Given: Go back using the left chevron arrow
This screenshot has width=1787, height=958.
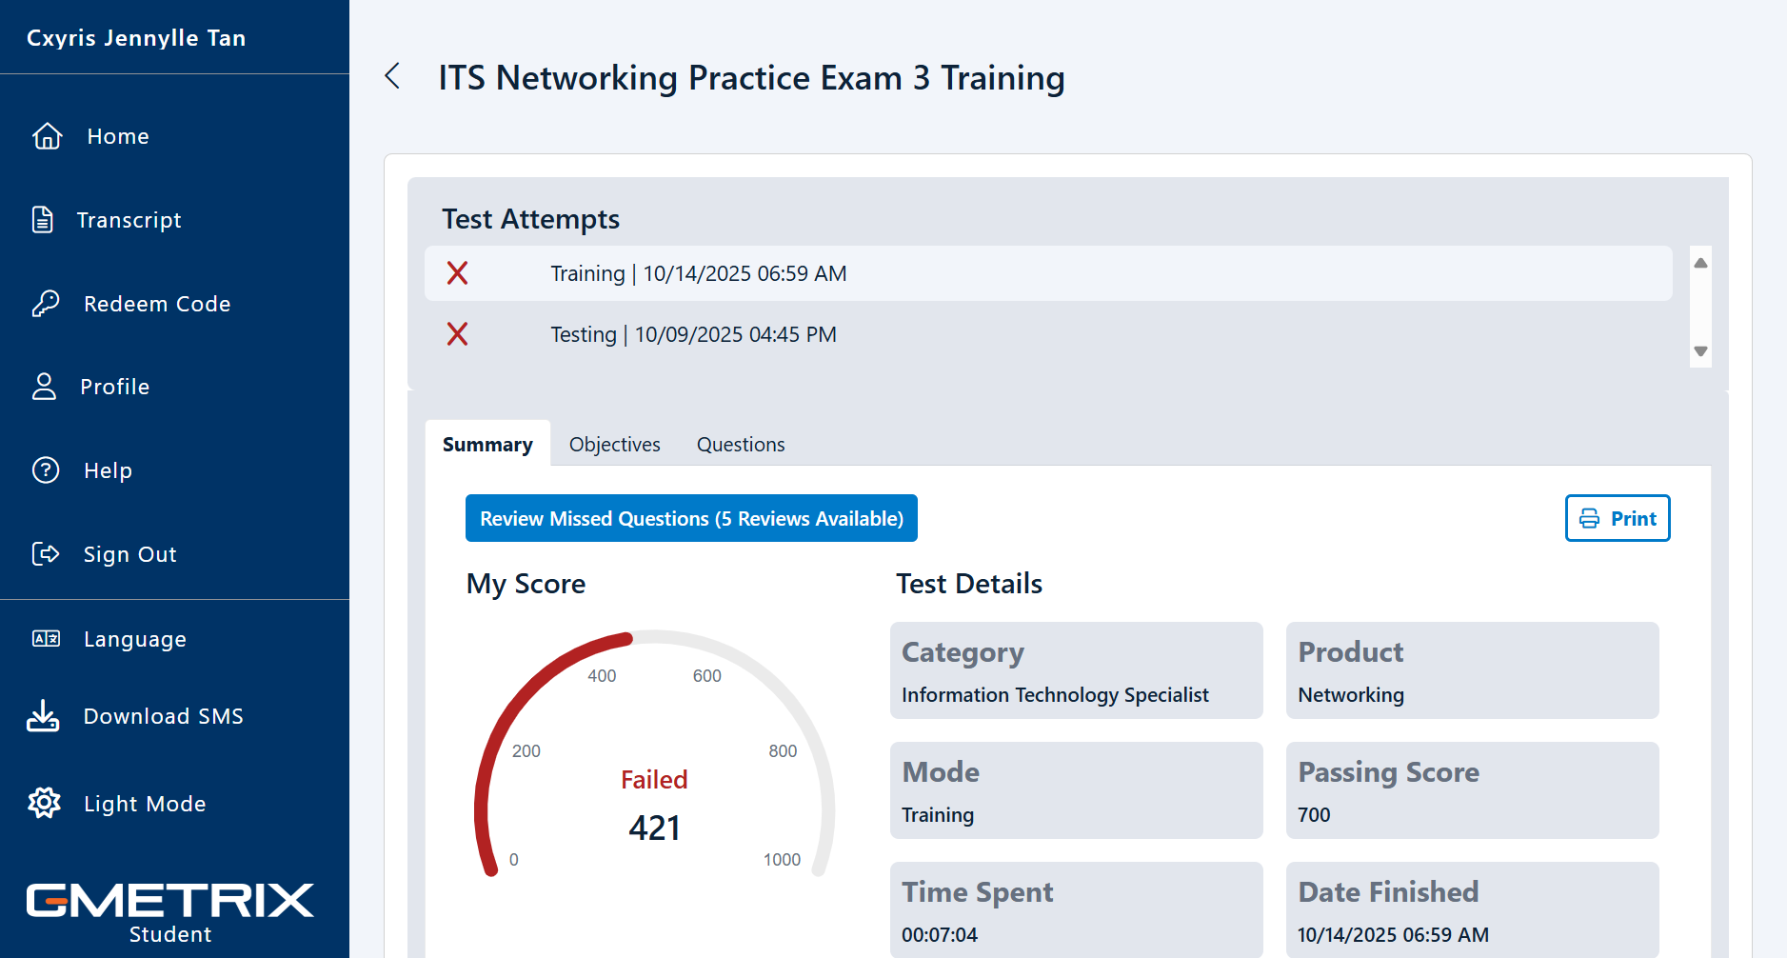Looking at the screenshot, I should [x=392, y=76].
